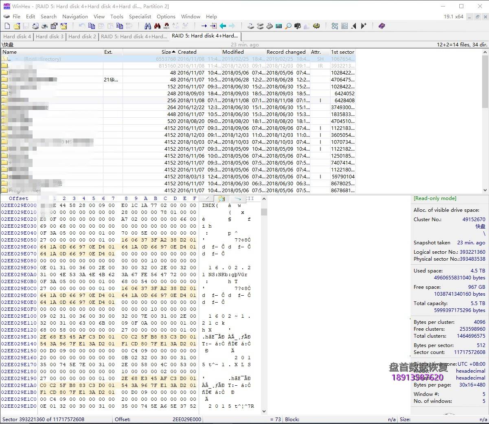Click the New file toolbar icon

[x=7, y=26]
